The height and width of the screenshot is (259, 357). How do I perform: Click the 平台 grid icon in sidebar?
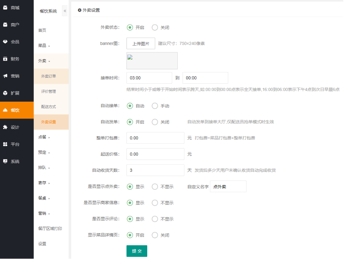tap(5, 144)
